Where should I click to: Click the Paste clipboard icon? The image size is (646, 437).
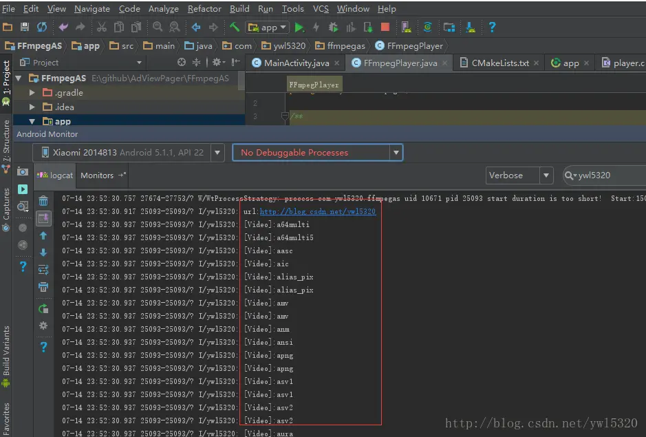(x=136, y=28)
